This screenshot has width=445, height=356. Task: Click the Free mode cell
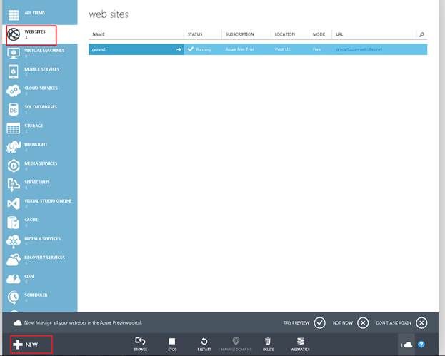[316, 49]
